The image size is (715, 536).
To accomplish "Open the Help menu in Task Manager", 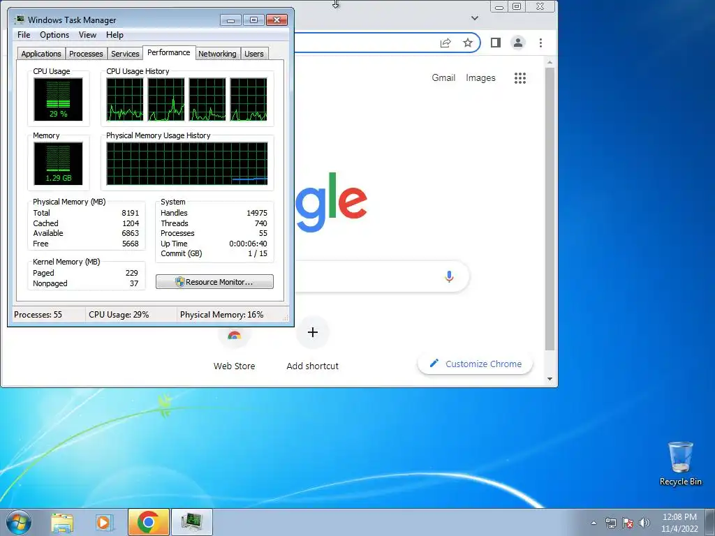I will pyautogui.click(x=115, y=35).
